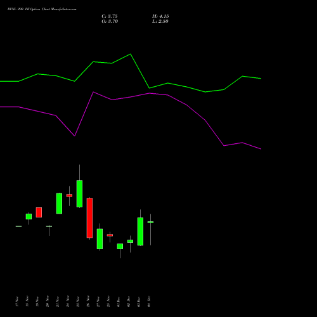
Task: Select the tall green candle for 25 Nov
Action: [x=79, y=193]
